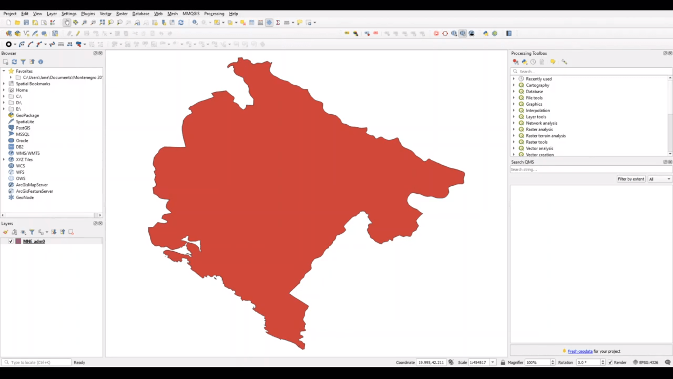Toggle the scale lock in status bar
Viewport: 673px width, 379px height.
coord(503,362)
